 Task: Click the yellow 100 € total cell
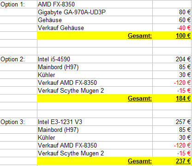[x=172, y=36]
